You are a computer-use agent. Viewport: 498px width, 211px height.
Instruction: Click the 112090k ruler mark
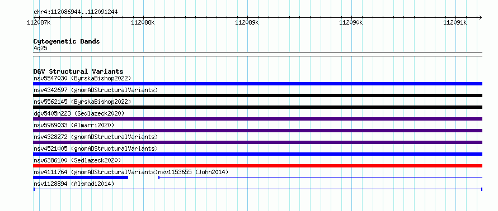[x=351, y=22]
